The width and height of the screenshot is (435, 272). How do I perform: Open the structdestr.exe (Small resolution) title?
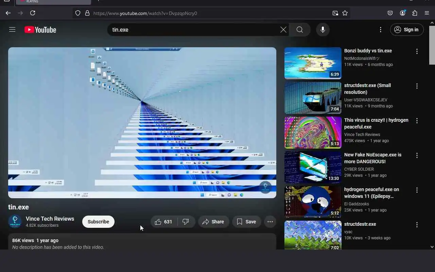(368, 89)
